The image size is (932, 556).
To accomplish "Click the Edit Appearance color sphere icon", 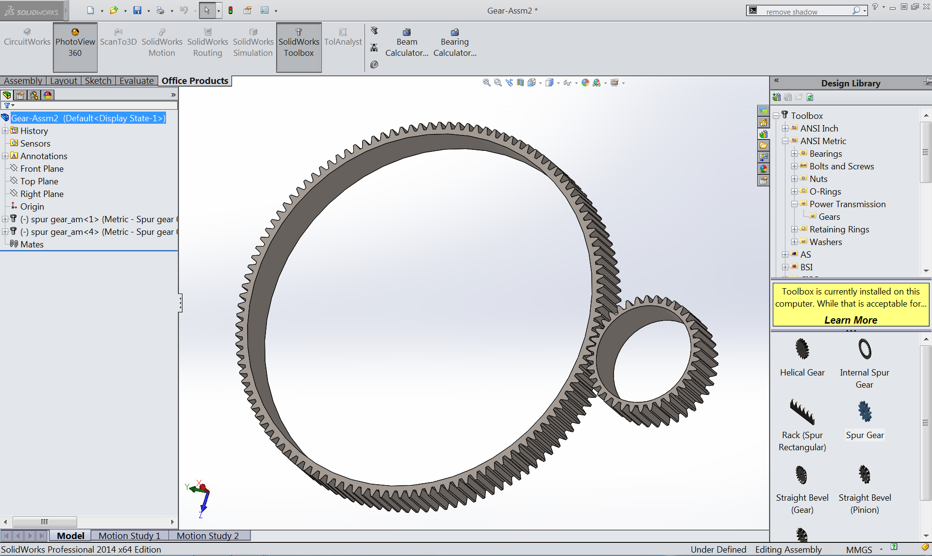I will tap(585, 82).
